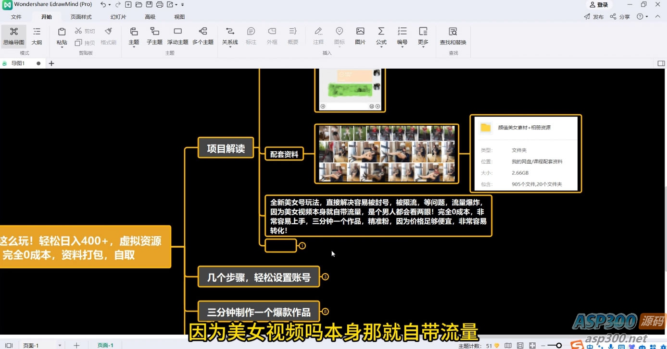Viewport: 667px width, 349px height.
Task: Insert a 公式 formula
Action: click(x=381, y=36)
